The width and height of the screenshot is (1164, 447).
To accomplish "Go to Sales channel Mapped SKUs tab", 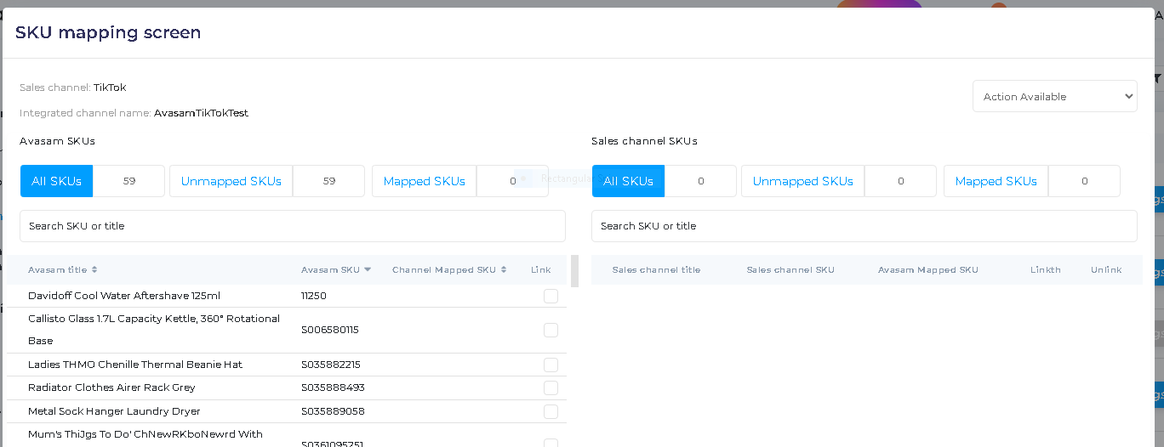I will coord(996,181).
